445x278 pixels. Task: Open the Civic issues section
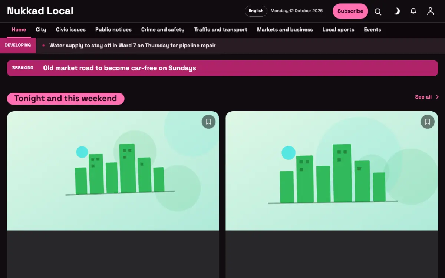(x=71, y=30)
